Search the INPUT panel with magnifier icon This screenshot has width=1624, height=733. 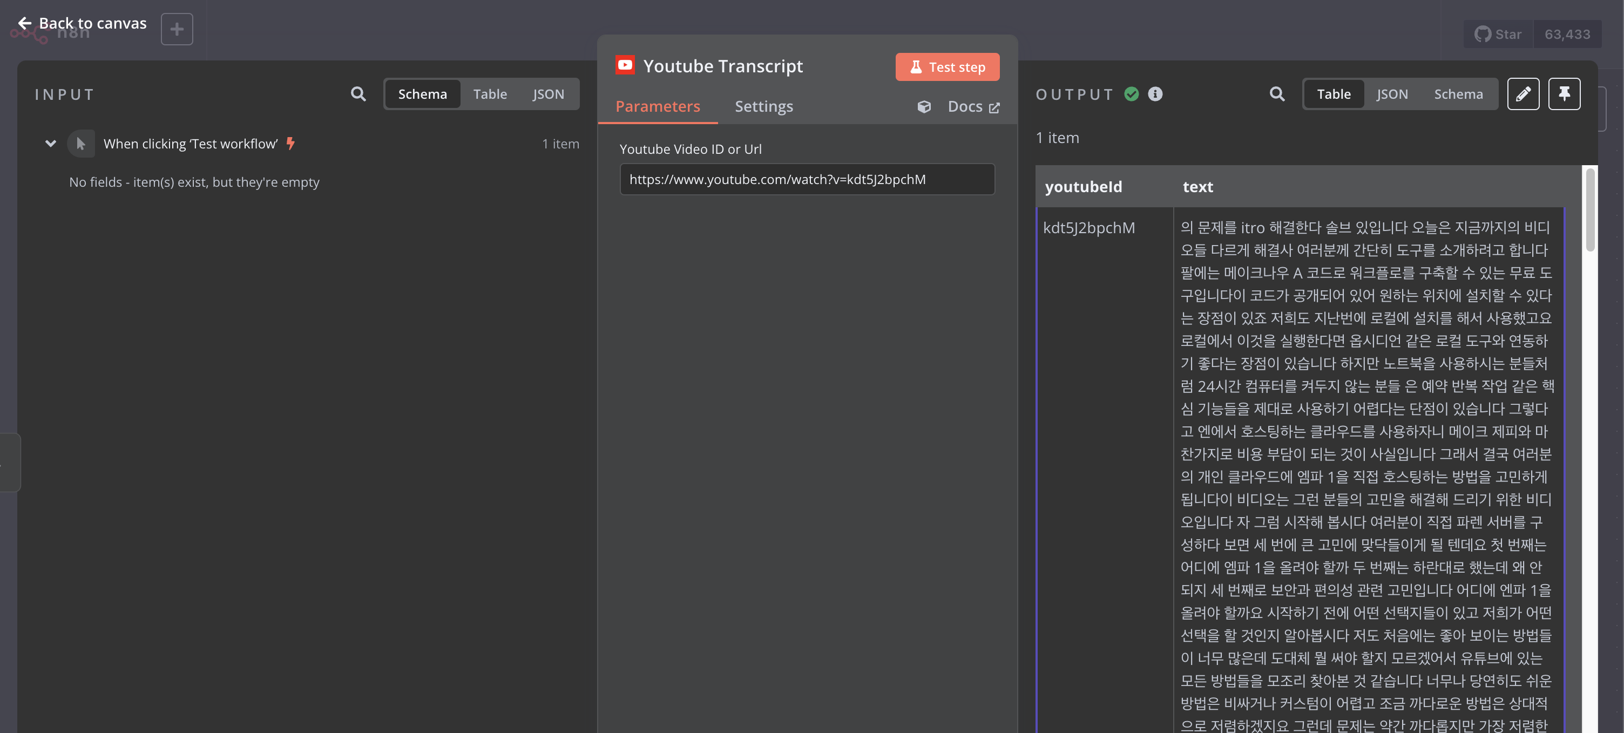(358, 94)
